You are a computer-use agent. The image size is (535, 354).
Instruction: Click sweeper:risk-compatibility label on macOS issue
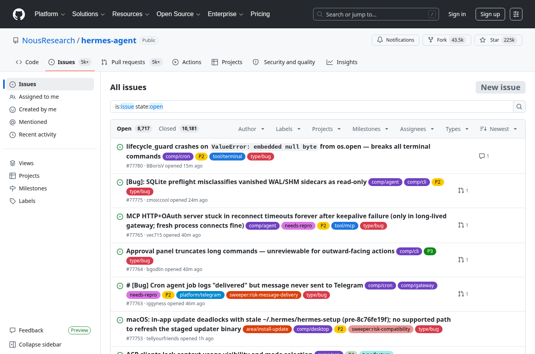click(381, 329)
